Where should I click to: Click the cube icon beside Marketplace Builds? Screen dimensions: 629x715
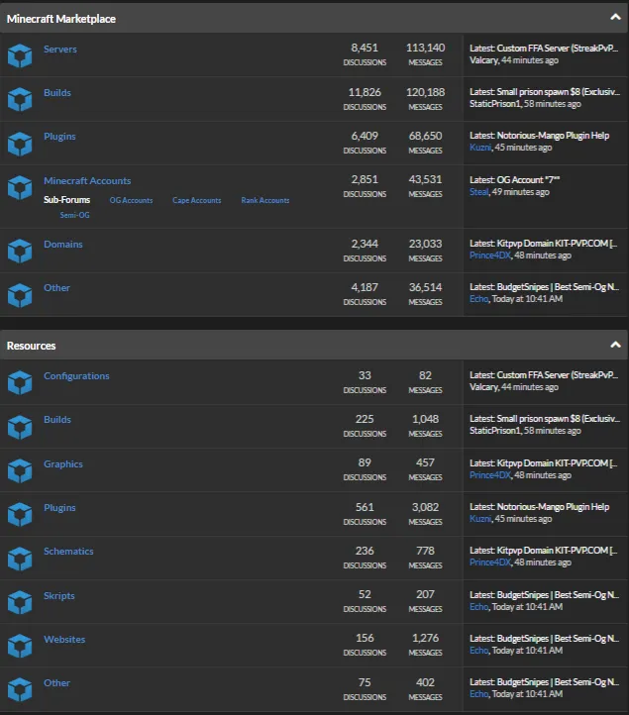click(20, 99)
